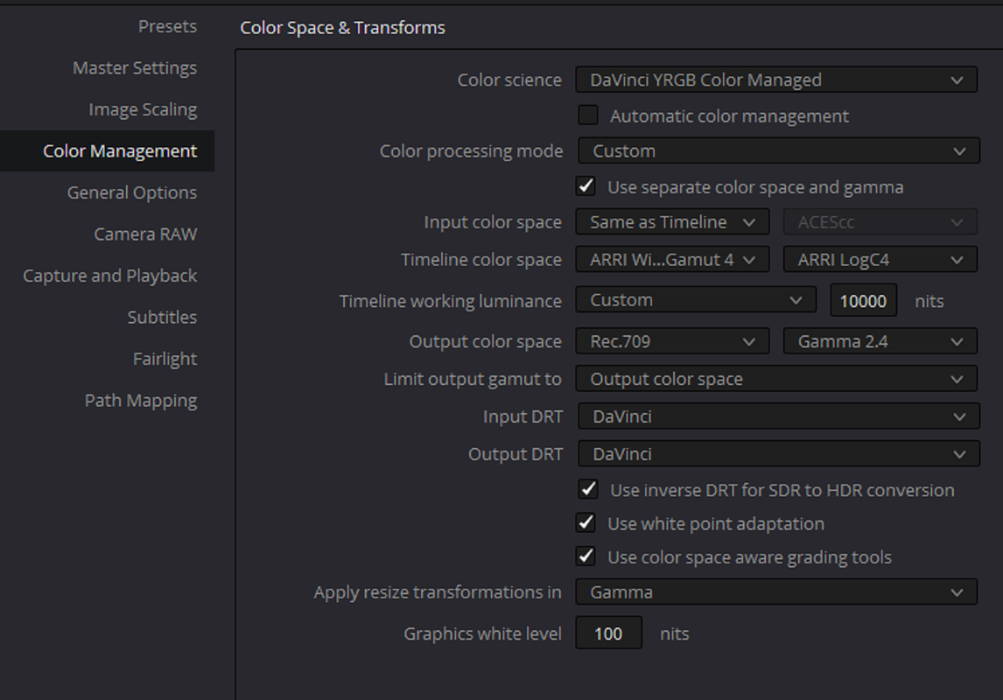This screenshot has width=1003, height=700.
Task: Open the ARRI LogC4 gamma dropdown
Action: pyautogui.click(x=880, y=260)
